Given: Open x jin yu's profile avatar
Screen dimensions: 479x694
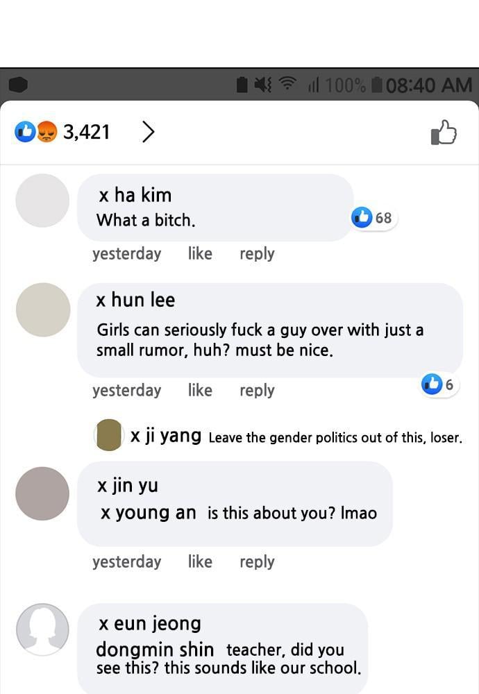Looking at the screenshot, I should click(42, 493).
